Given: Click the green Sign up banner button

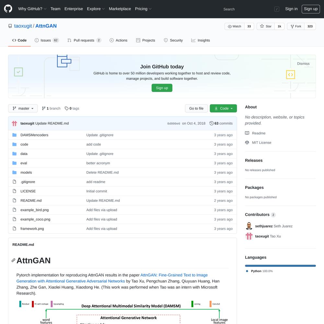Looking at the screenshot, I should coord(162,88).
